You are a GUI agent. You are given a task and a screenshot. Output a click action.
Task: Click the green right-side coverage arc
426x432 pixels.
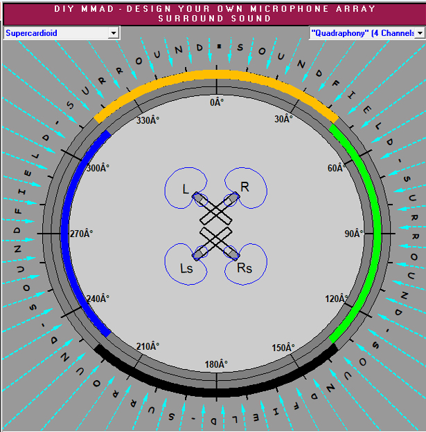(x=377, y=233)
